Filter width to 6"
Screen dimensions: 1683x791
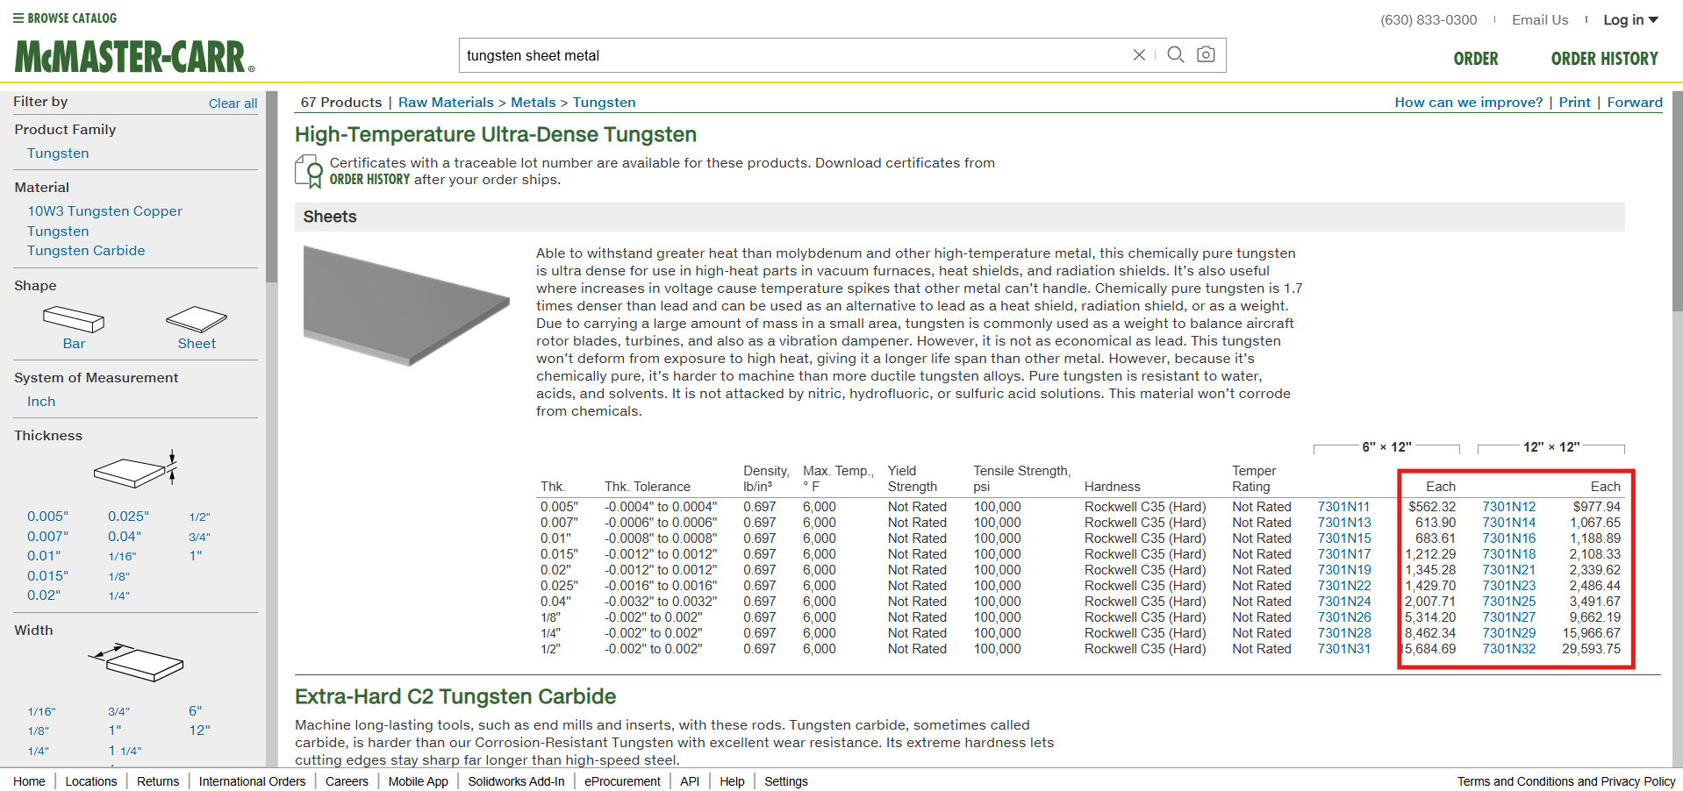coord(195,711)
